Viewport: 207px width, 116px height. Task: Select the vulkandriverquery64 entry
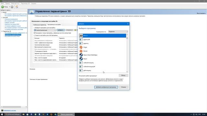[103, 67]
